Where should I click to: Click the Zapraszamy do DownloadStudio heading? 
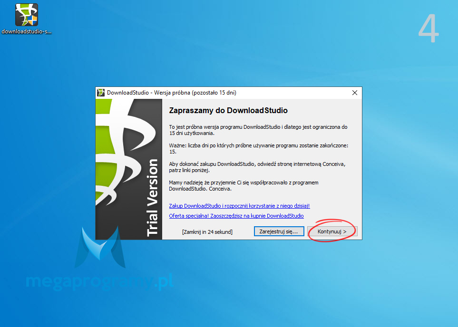(228, 110)
